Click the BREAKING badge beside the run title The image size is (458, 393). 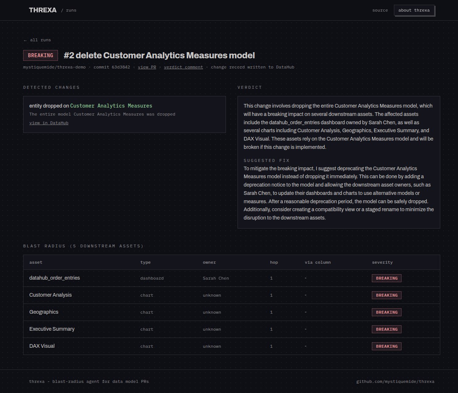pos(41,55)
